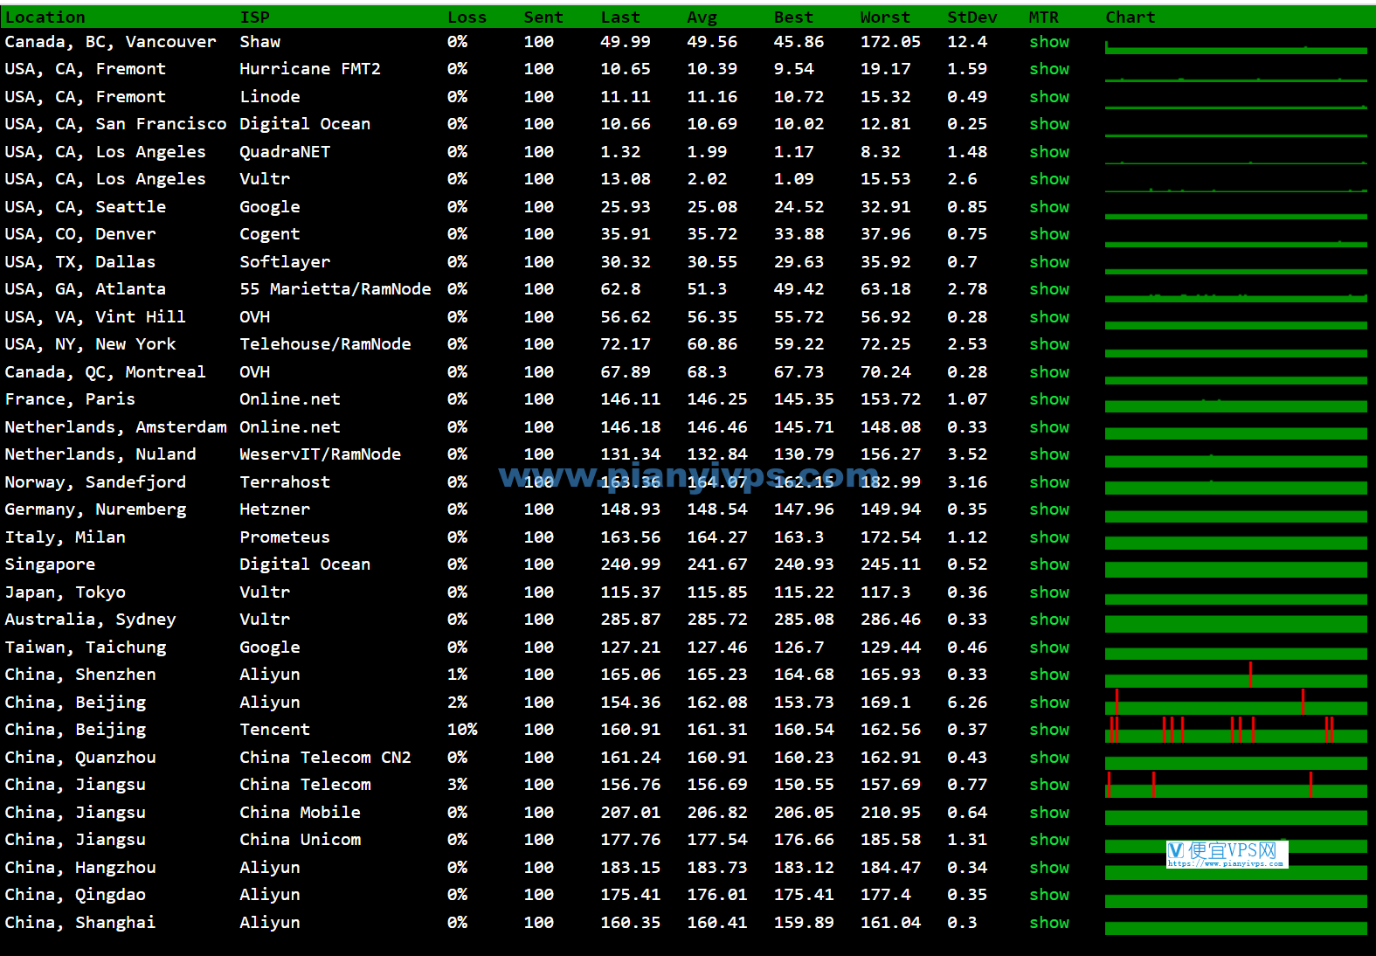Click show for Australia Sydney Vultr

pyautogui.click(x=1048, y=620)
